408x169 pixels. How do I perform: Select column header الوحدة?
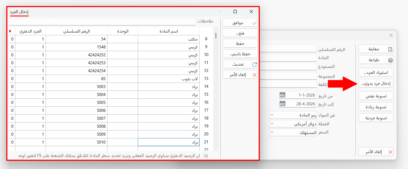pos(123,31)
